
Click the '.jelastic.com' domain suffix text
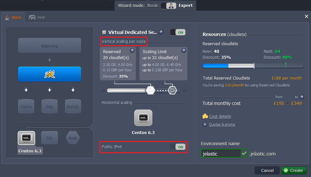point(263,154)
